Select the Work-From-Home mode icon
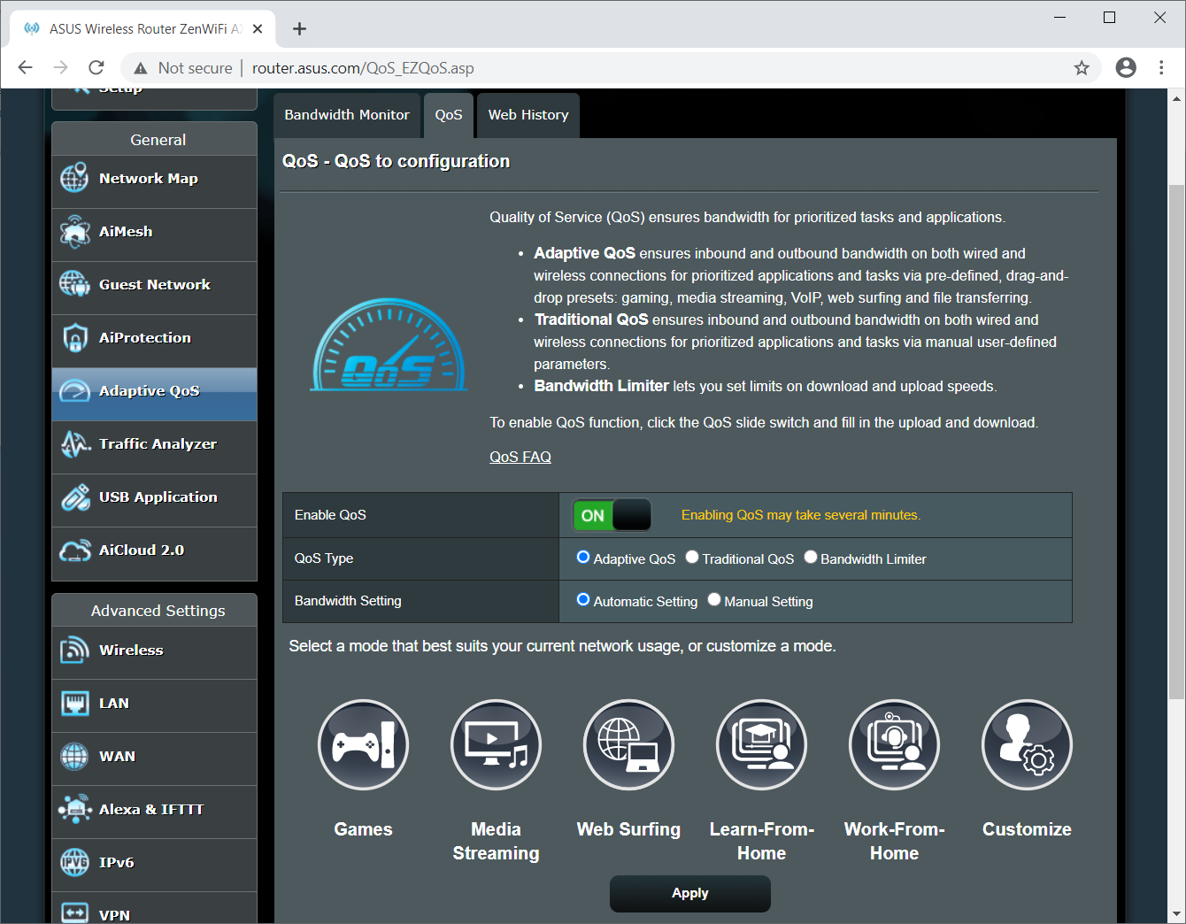Screen dimensions: 1186x924 pos(894,745)
